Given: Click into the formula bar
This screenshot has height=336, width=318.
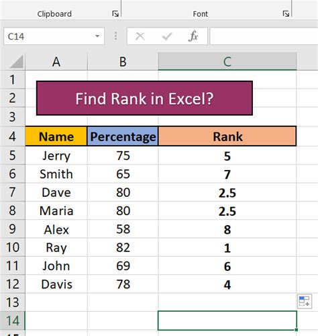Looking at the screenshot, I should click(264, 36).
